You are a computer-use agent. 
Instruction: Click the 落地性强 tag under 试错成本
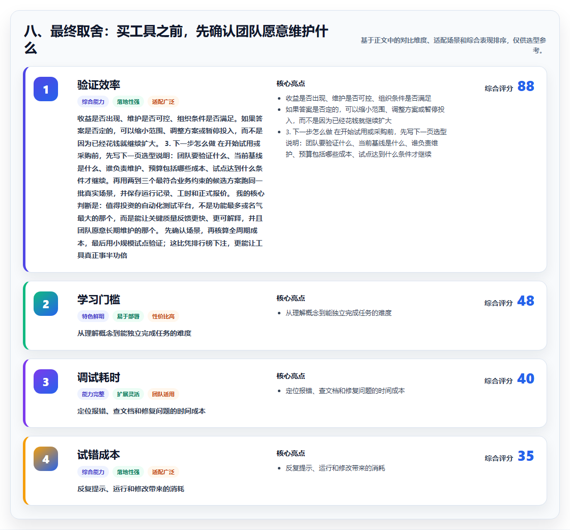[x=128, y=472]
